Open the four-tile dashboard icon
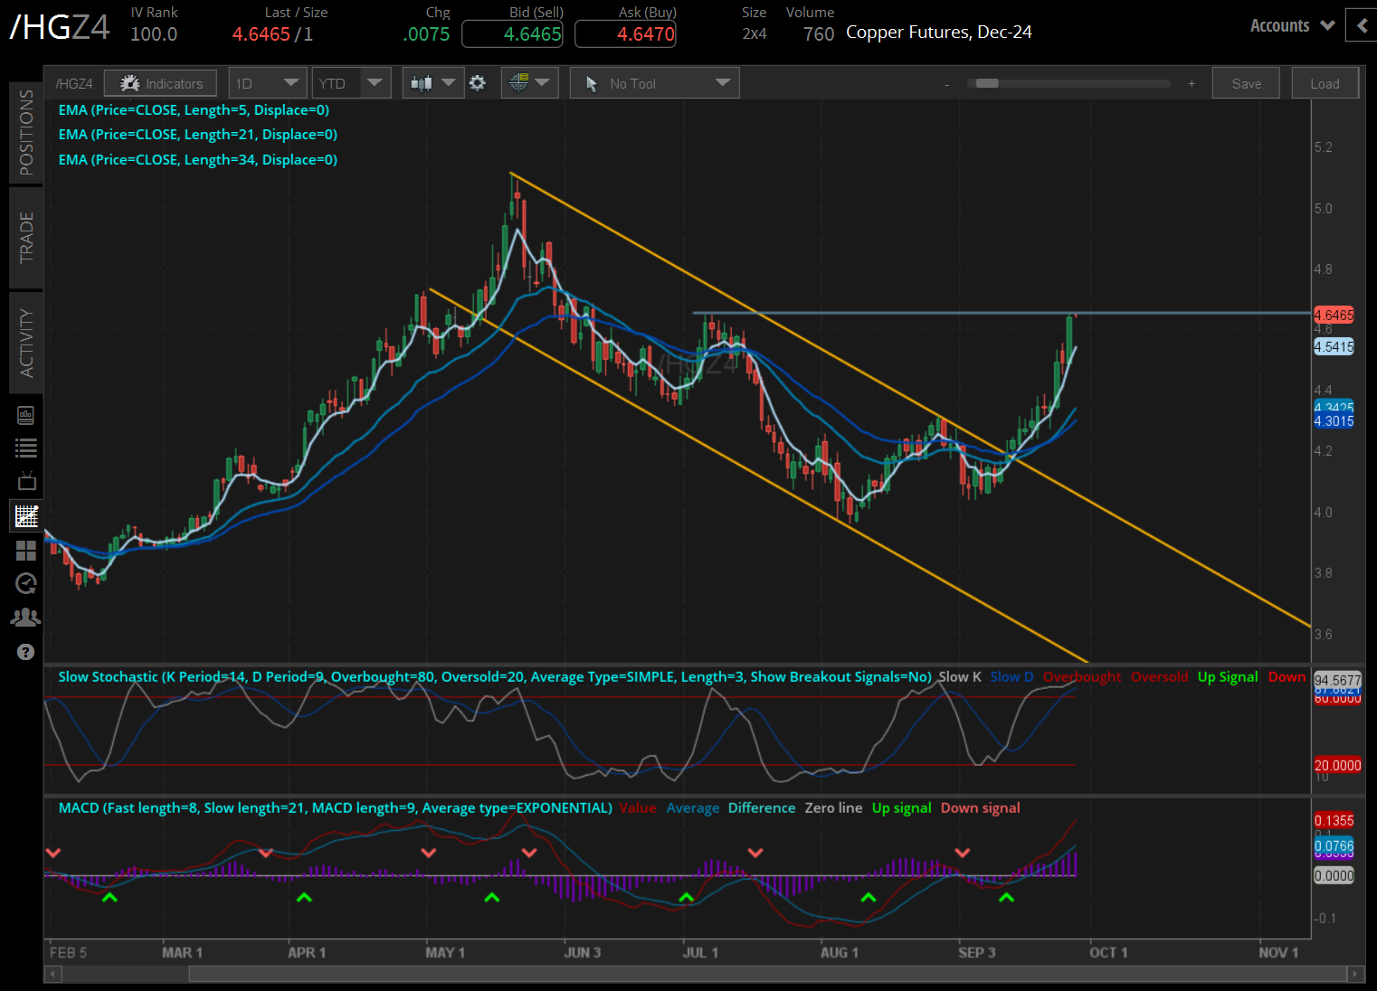The width and height of the screenshot is (1377, 991). pos(26,551)
